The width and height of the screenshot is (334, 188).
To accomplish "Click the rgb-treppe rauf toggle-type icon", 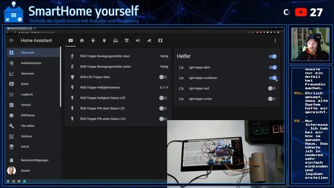I will (x=181, y=88).
